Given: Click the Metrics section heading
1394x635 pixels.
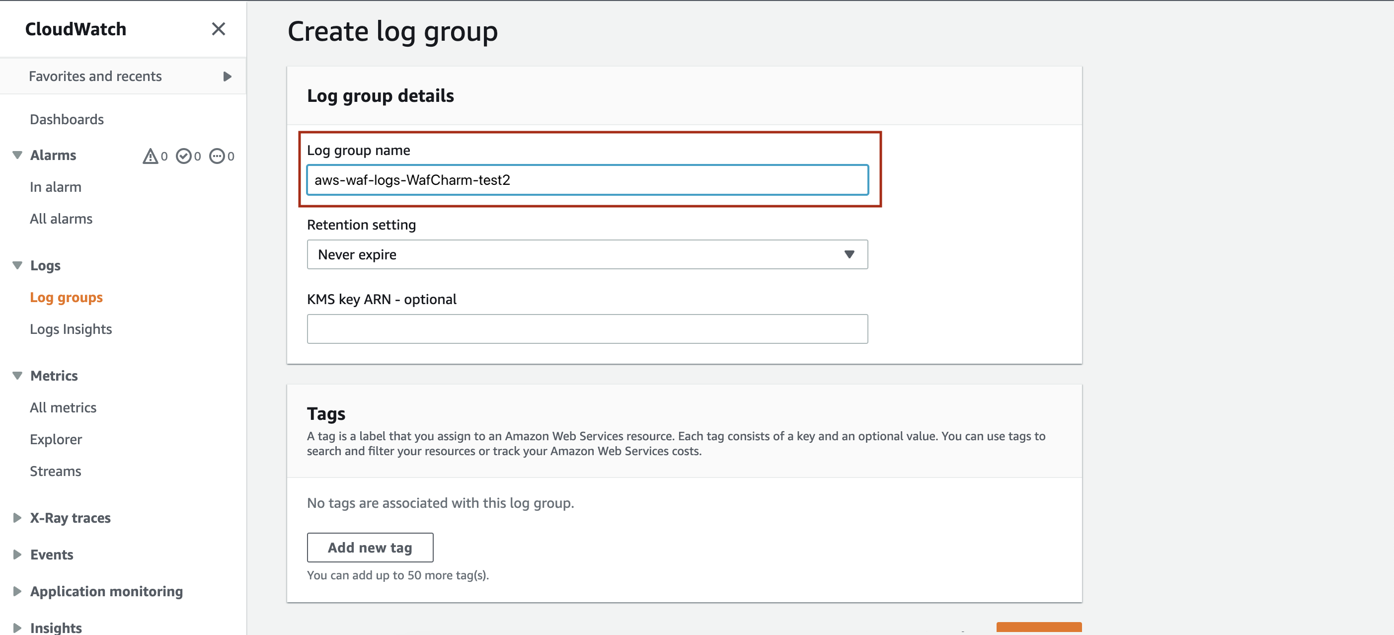Looking at the screenshot, I should click(54, 376).
